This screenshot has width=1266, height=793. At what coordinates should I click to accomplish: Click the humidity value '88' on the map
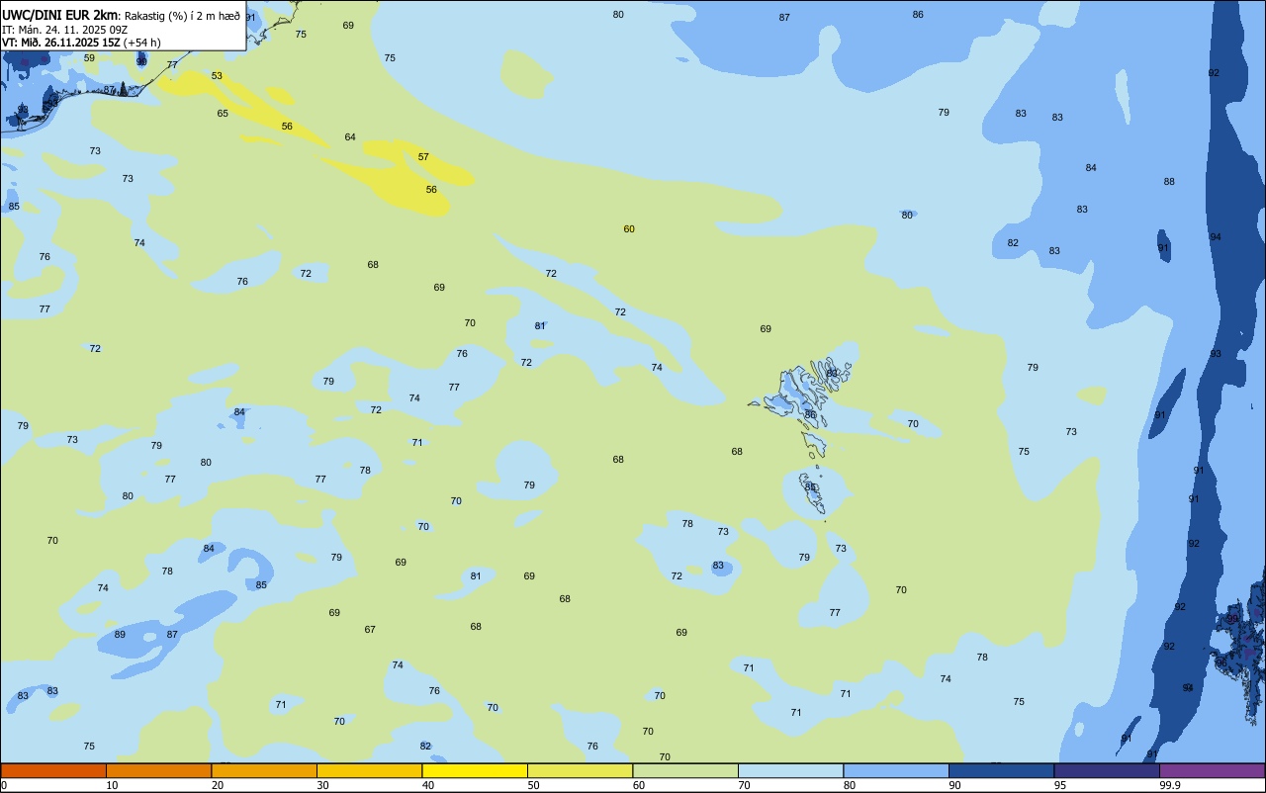[x=1169, y=182]
